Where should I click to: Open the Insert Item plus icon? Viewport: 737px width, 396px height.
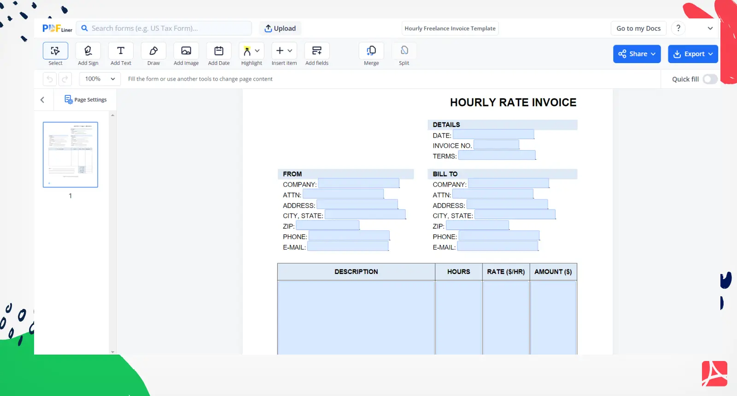(280, 51)
